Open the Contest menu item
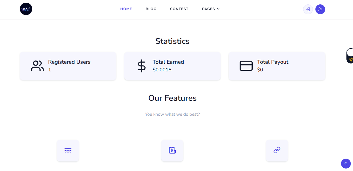The width and height of the screenshot is (353, 171). click(x=179, y=9)
